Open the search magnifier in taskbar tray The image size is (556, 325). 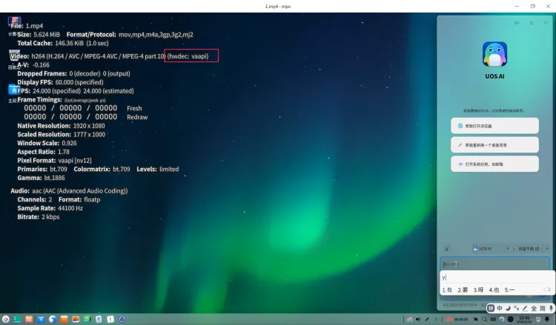click(x=484, y=319)
